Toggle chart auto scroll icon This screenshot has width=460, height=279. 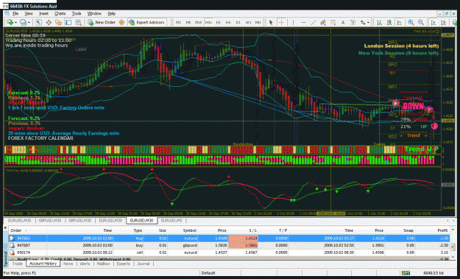click(433, 22)
